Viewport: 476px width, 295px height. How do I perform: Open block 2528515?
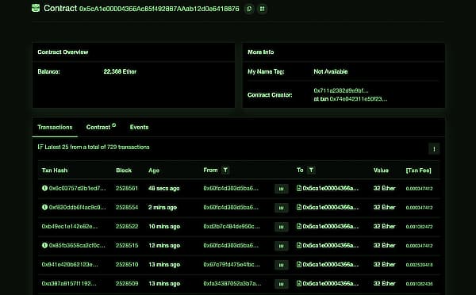click(x=127, y=245)
